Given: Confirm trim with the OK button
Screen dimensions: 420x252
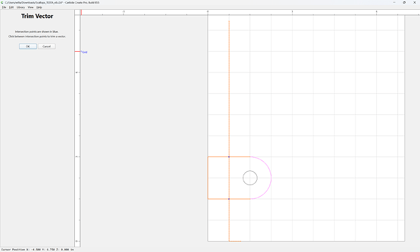Looking at the screenshot, I should point(28,46).
